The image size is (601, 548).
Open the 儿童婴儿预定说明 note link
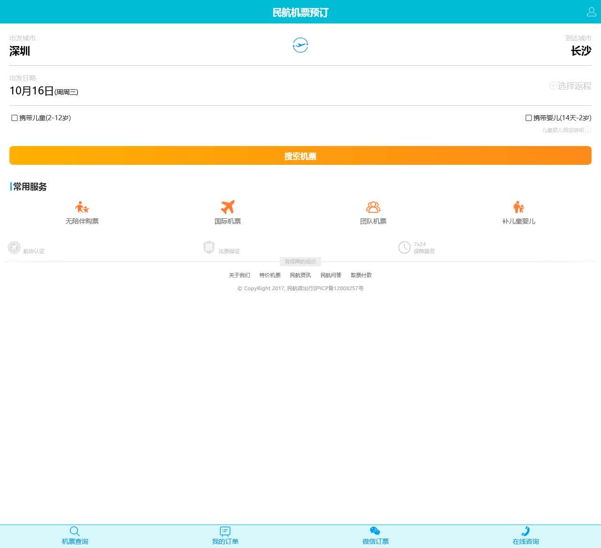tap(563, 130)
